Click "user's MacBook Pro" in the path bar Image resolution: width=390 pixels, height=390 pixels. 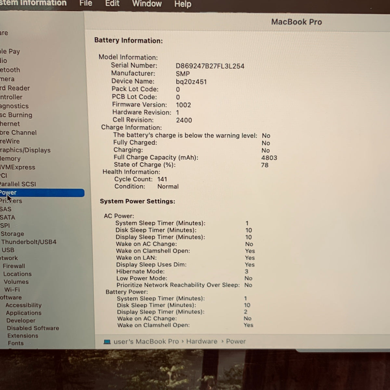pos(146,342)
